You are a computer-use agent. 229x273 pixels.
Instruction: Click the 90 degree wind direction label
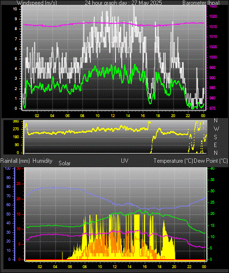pos(17,145)
